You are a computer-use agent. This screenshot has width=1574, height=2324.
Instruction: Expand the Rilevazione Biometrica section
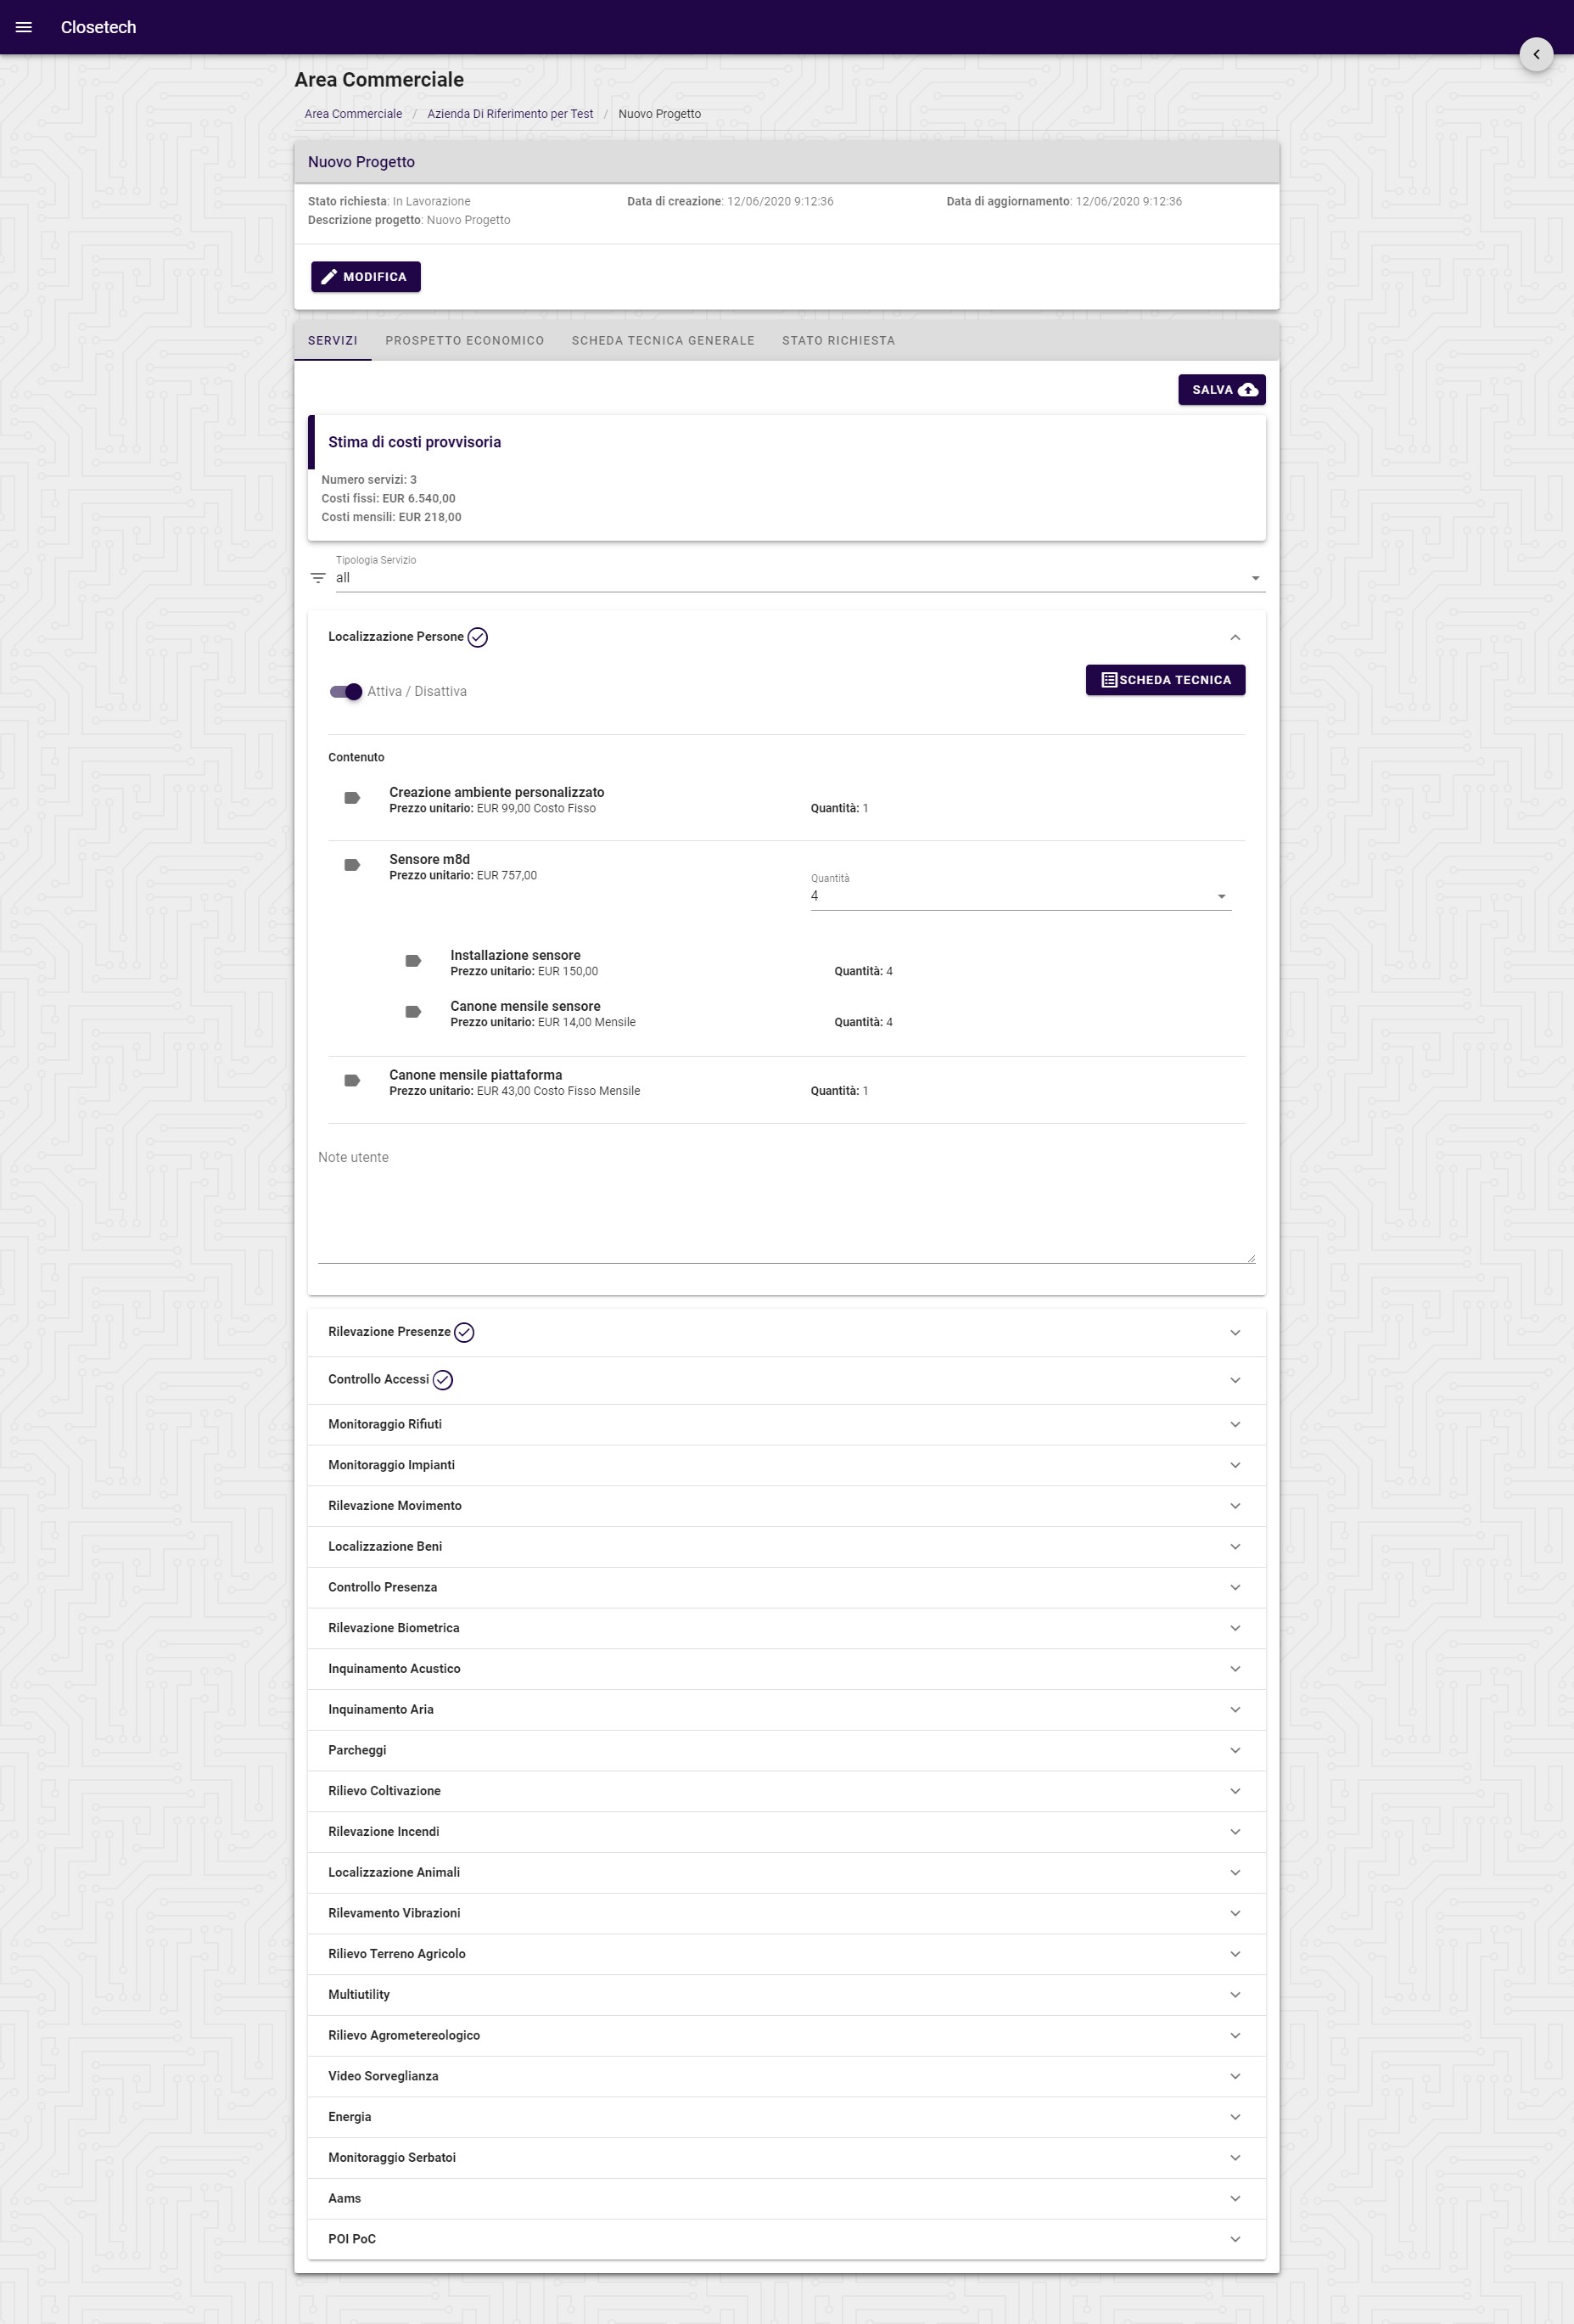pyautogui.click(x=787, y=1628)
